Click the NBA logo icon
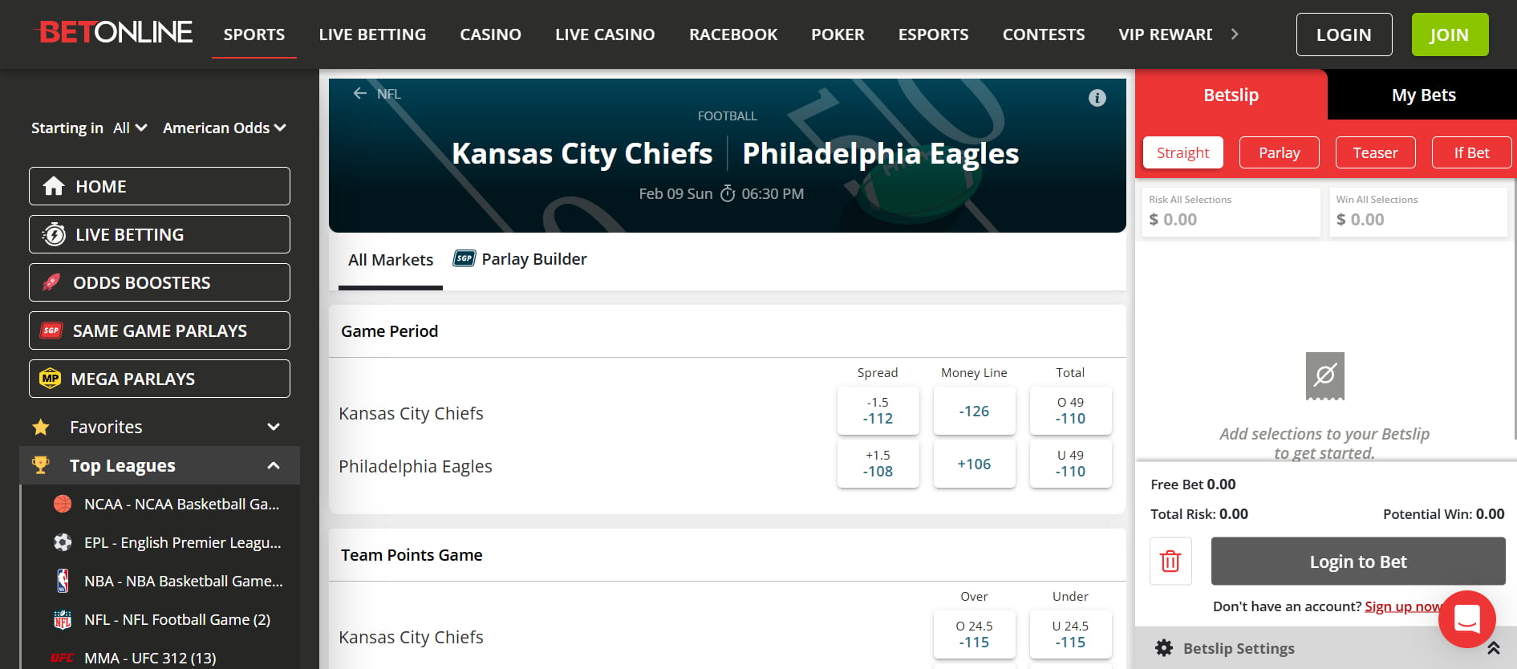 [63, 581]
